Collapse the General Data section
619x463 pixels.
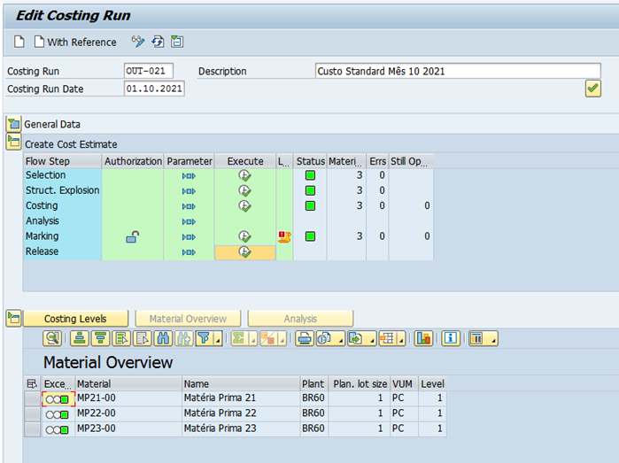point(13,124)
